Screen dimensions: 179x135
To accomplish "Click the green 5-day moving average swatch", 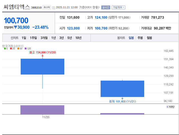I will (x=5, y=49).
